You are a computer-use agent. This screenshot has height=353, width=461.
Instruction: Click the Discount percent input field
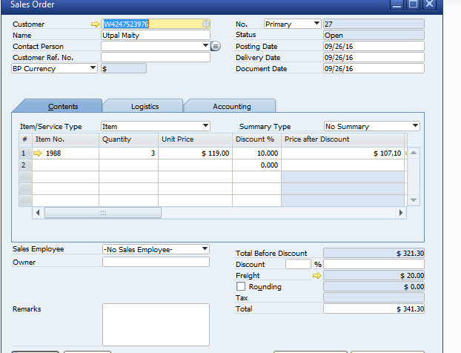pyautogui.click(x=298, y=264)
